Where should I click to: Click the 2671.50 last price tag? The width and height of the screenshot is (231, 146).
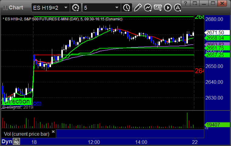(217, 32)
